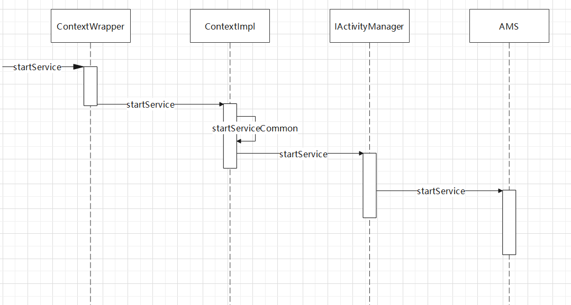Select the IActivityManager lifeline header box
Viewport: 571px width, 305px height.
point(369,26)
